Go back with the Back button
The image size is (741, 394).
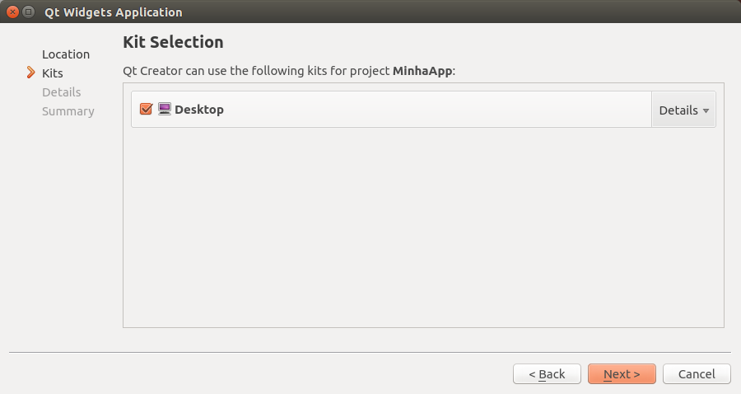[x=547, y=374]
